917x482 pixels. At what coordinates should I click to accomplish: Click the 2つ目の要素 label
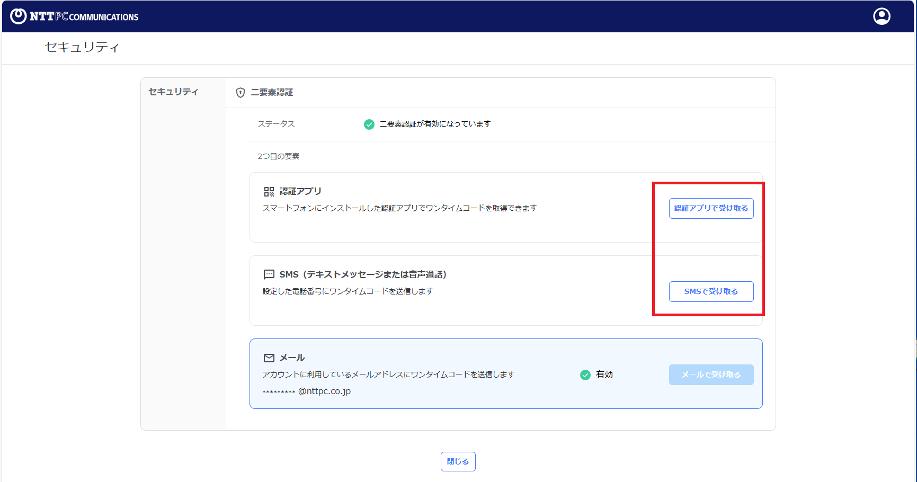[279, 156]
